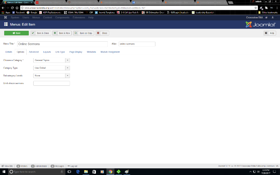Show hidden system tray icons
This screenshot has width=280, height=175.
pos(250,172)
